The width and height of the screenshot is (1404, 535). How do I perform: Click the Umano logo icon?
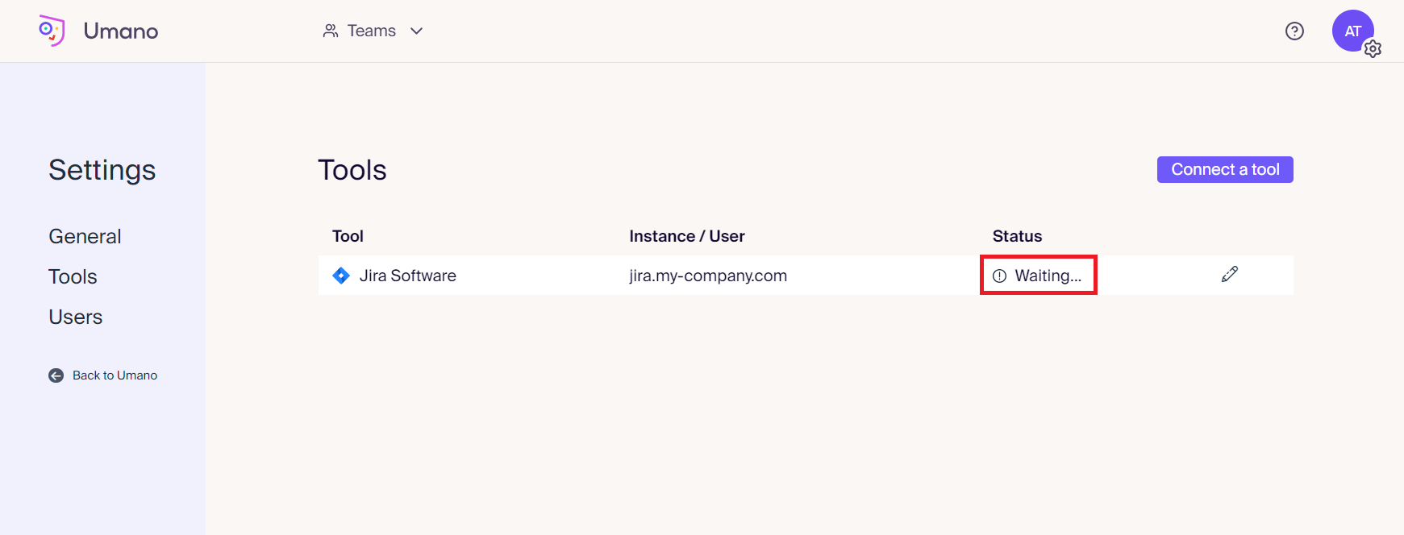tap(52, 31)
